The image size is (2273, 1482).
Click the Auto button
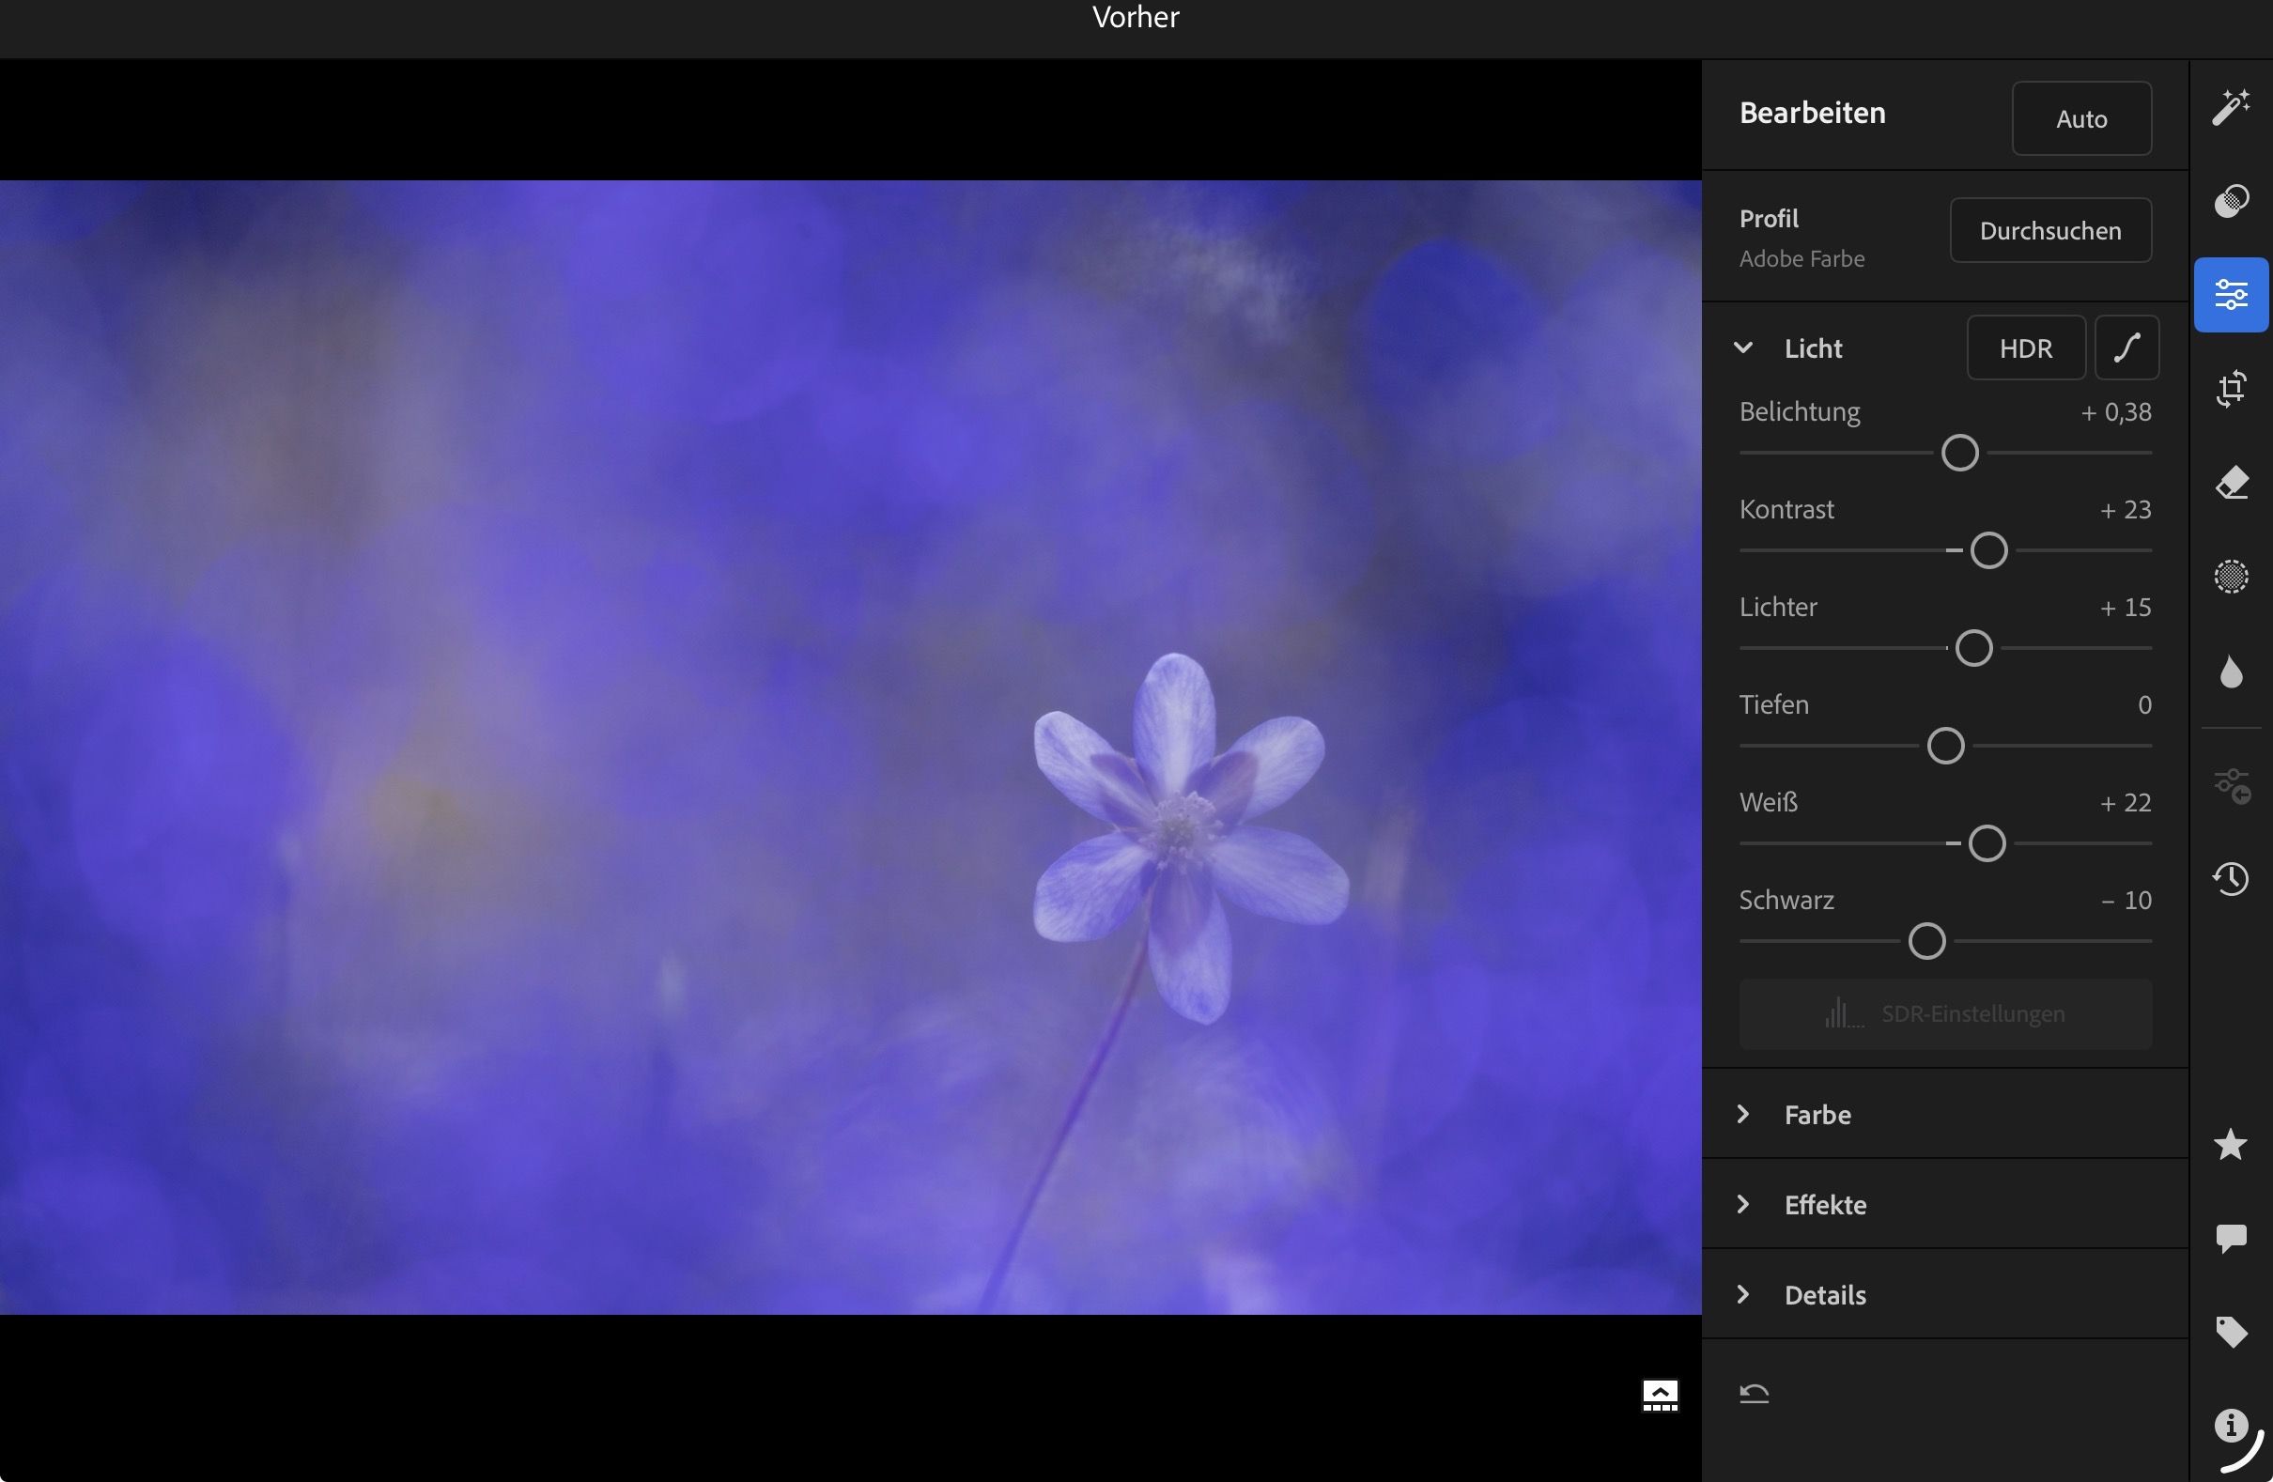coord(2081,118)
